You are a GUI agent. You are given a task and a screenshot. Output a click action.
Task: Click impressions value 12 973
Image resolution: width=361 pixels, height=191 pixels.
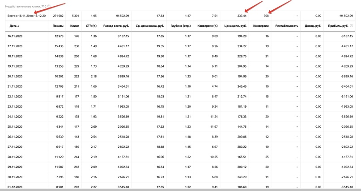(59, 36)
